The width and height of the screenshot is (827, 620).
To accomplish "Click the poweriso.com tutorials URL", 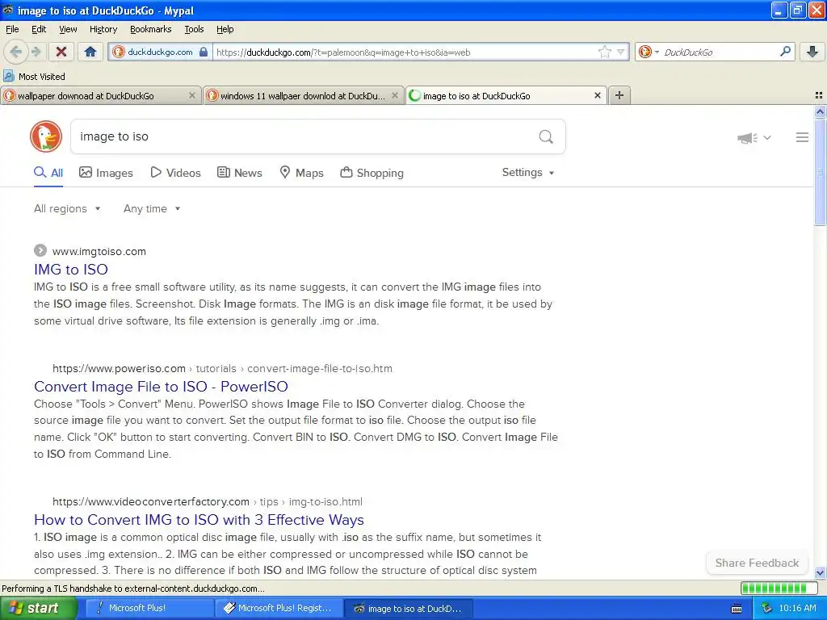I will pyautogui.click(x=223, y=368).
